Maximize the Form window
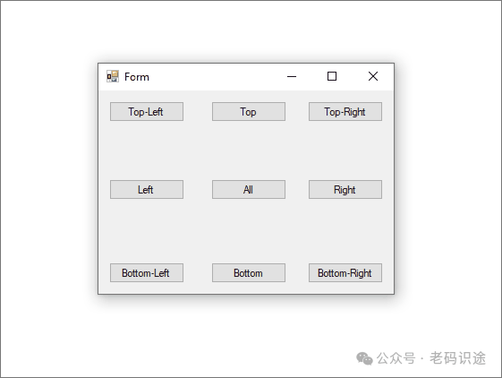This screenshot has width=502, height=378. [x=332, y=77]
